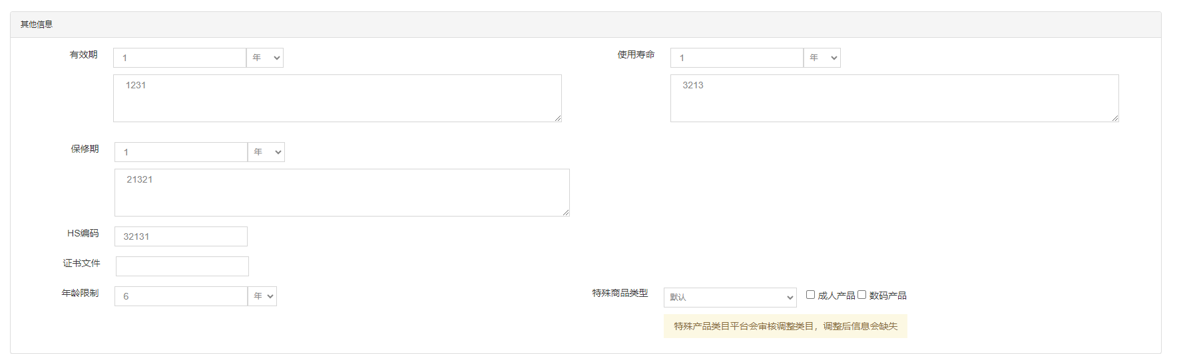
Task: Click resize handle of 3213 textarea
Action: click(x=1115, y=118)
